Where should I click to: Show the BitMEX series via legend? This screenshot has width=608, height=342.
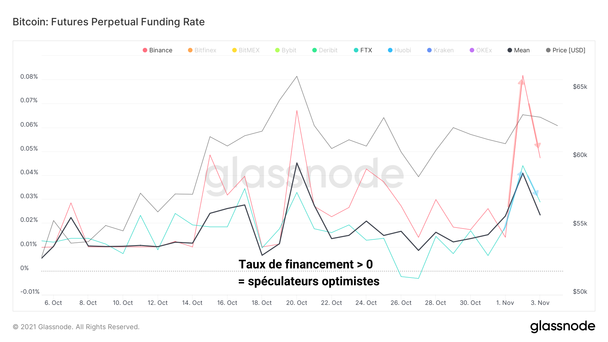[246, 50]
